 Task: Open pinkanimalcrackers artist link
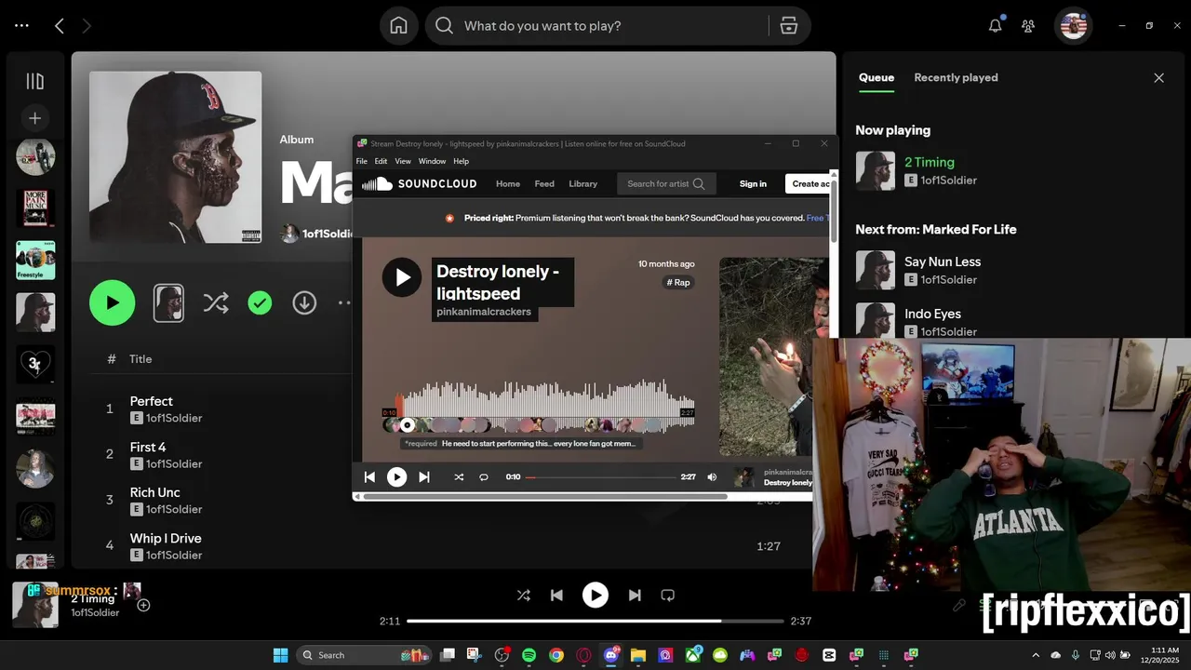[x=484, y=312]
